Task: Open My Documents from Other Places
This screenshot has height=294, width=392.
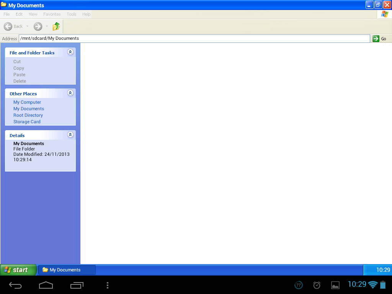Action: pos(29,109)
